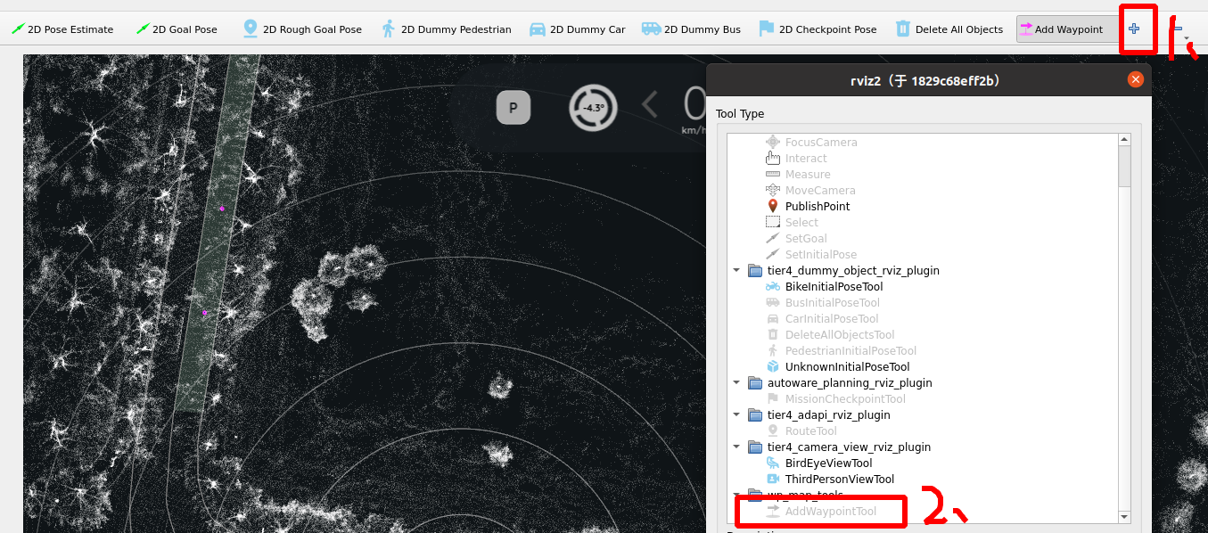The height and width of the screenshot is (533, 1208).
Task: Select the 2D Dummy Bus tool
Action: tap(691, 29)
